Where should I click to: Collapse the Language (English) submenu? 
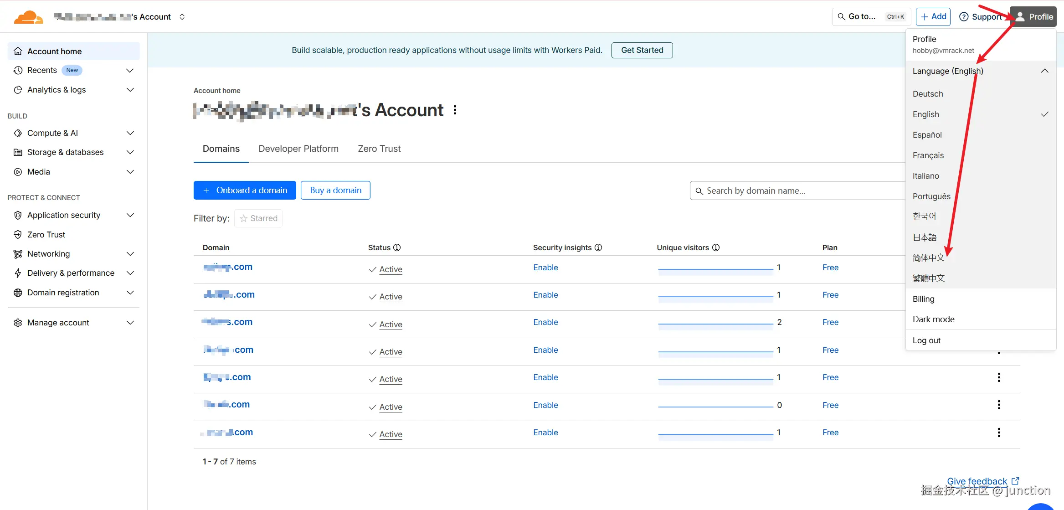tap(1044, 71)
